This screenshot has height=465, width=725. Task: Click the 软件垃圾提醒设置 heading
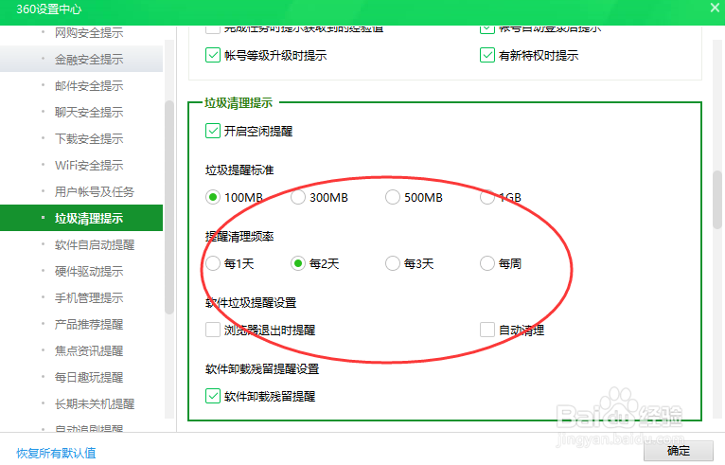pyautogui.click(x=251, y=303)
